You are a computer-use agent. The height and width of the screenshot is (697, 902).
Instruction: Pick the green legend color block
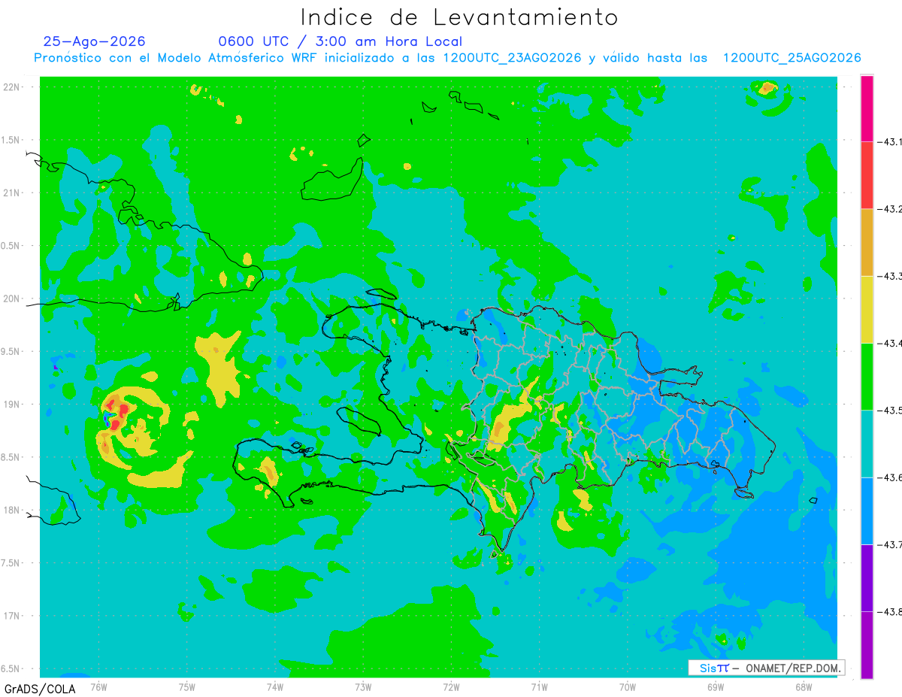(867, 376)
